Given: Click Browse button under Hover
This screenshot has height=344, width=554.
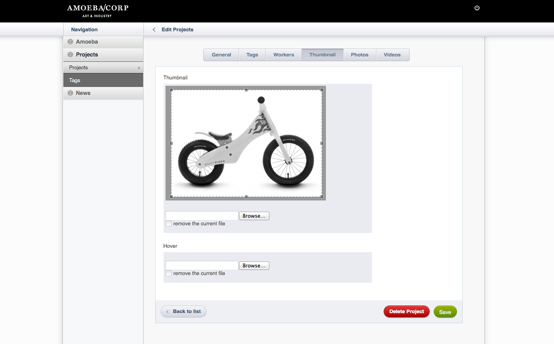Looking at the screenshot, I should [x=254, y=266].
